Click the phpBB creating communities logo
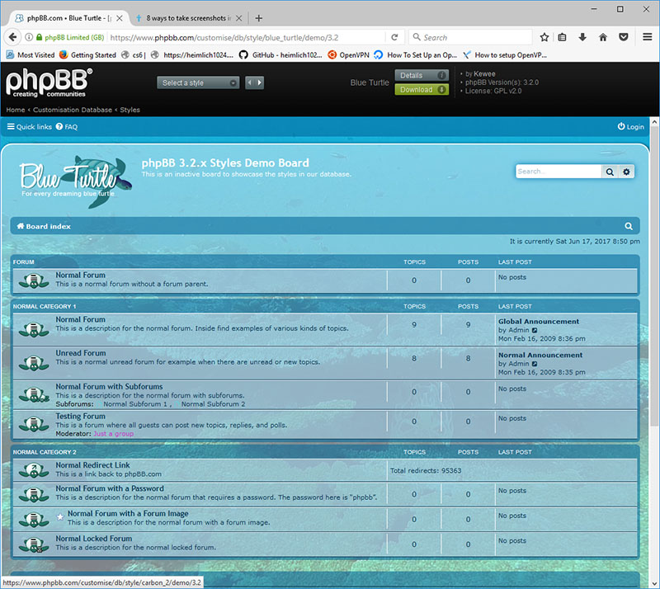The image size is (660, 589). point(49,83)
